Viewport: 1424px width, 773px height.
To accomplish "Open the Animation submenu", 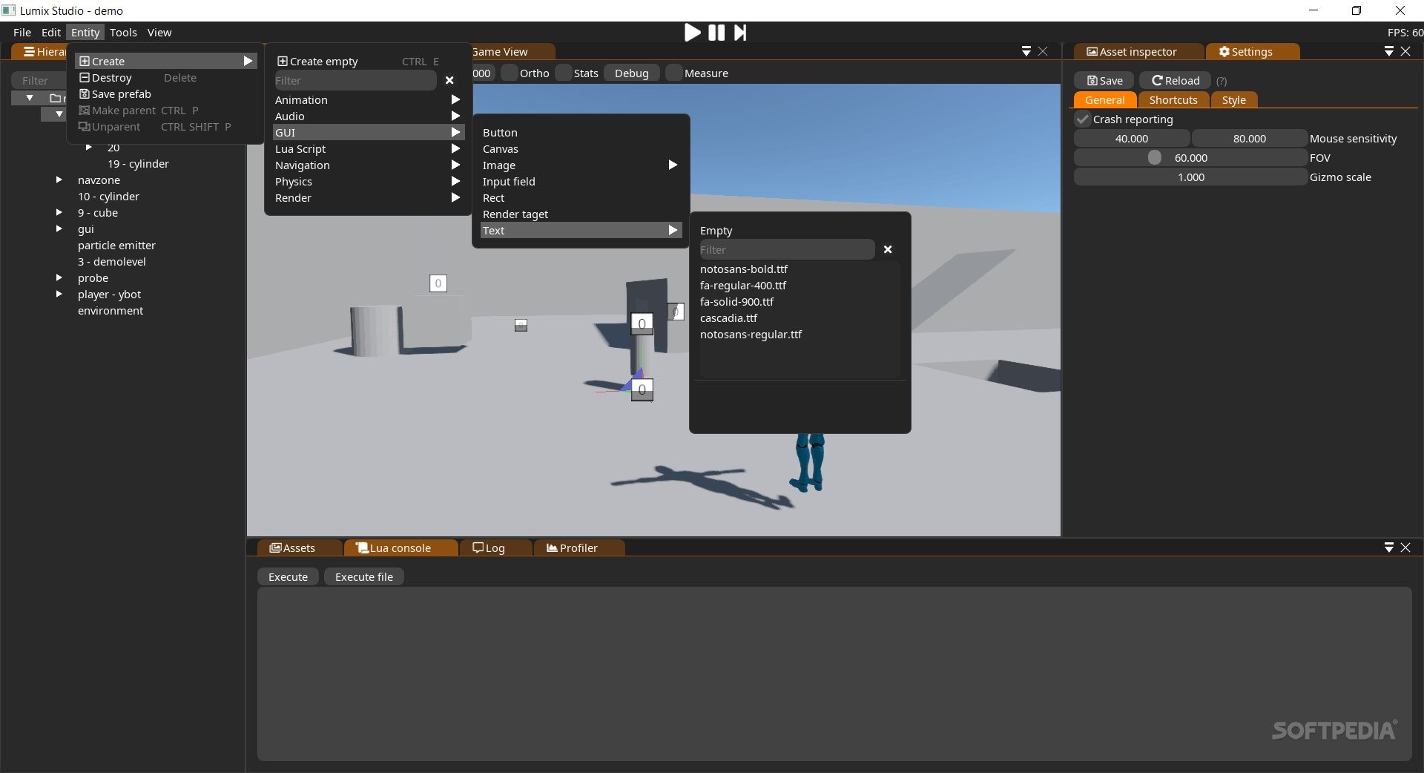I will click(x=368, y=99).
